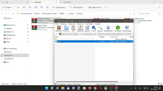Open Команды menu in WinRAR
This screenshot has height=91, width=163.
coord(63,24)
